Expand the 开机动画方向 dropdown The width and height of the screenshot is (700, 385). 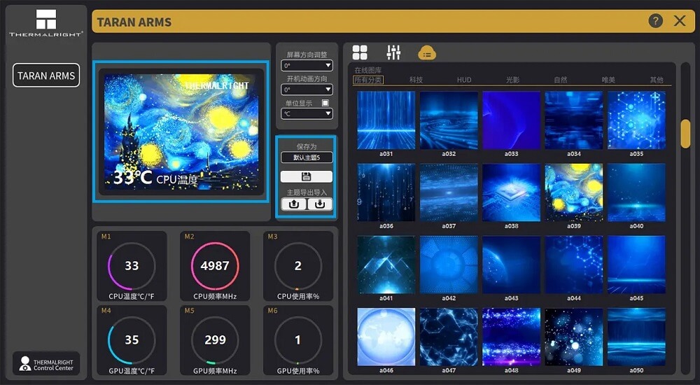(307, 90)
